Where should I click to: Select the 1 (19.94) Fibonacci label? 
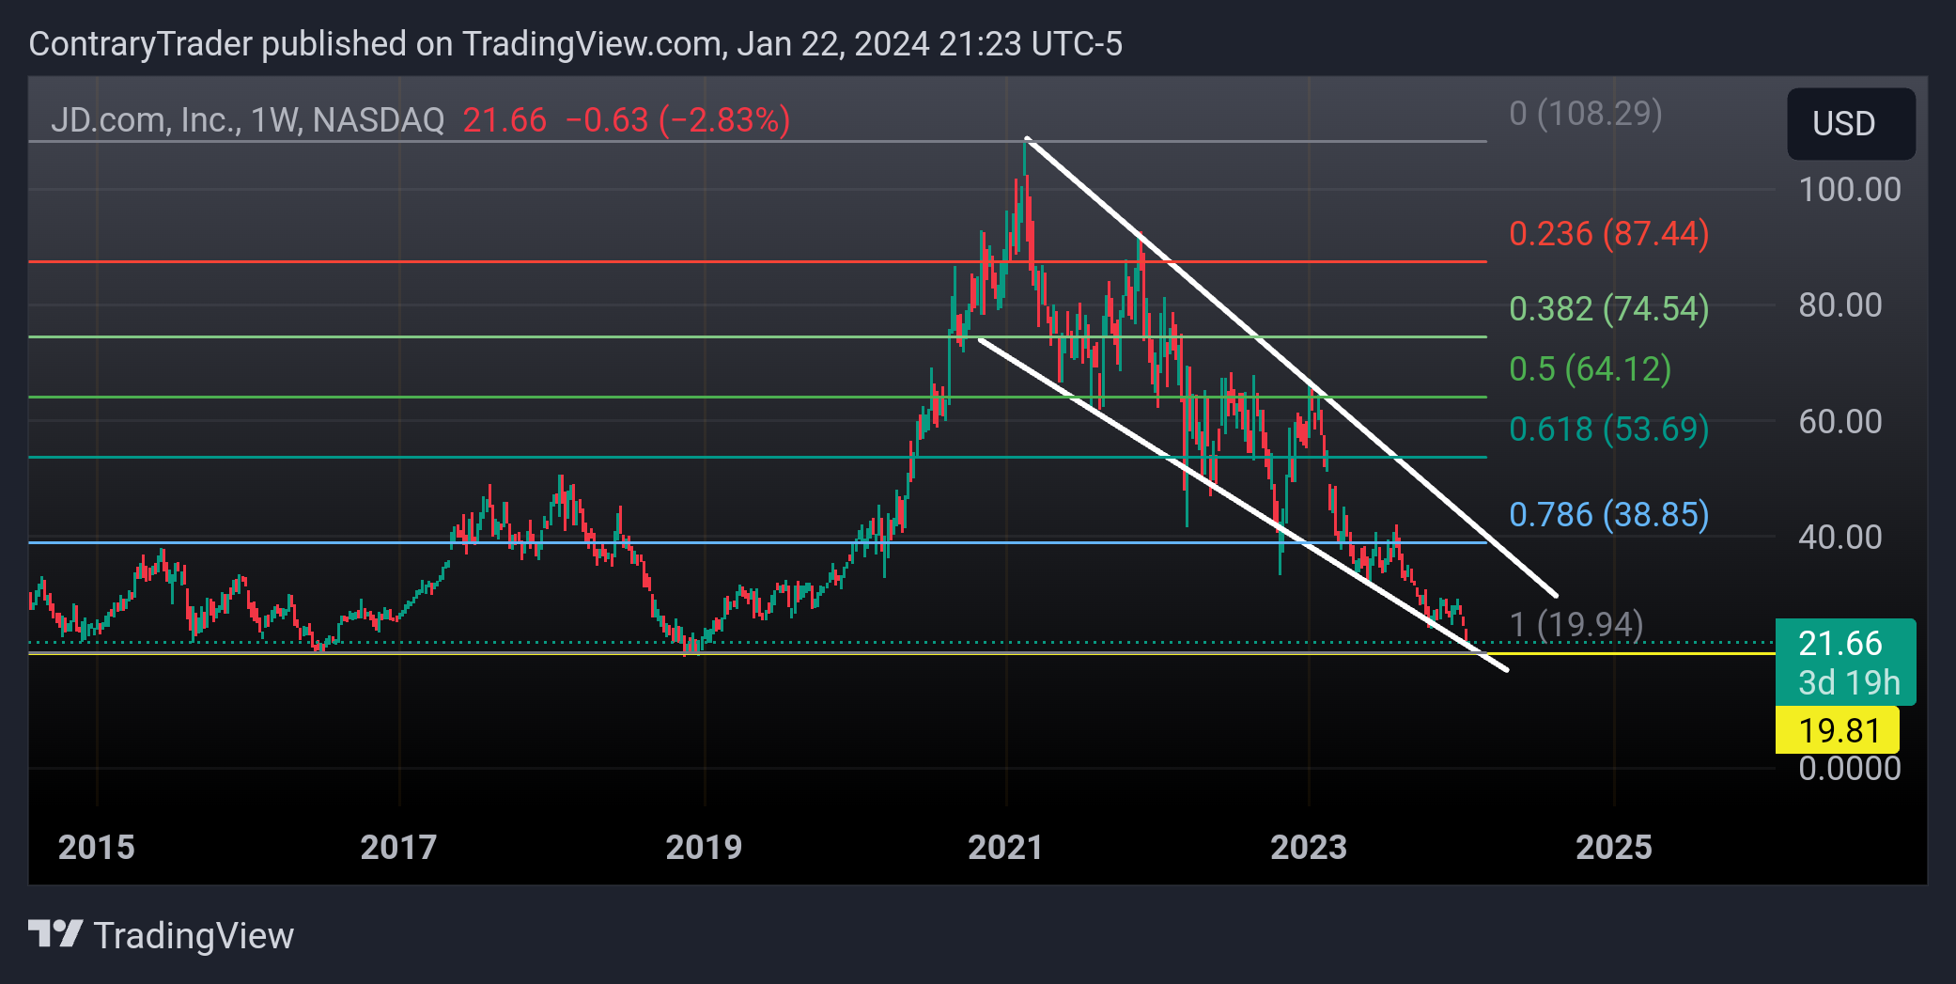click(1576, 625)
